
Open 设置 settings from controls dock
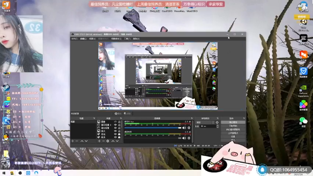pos(233,137)
